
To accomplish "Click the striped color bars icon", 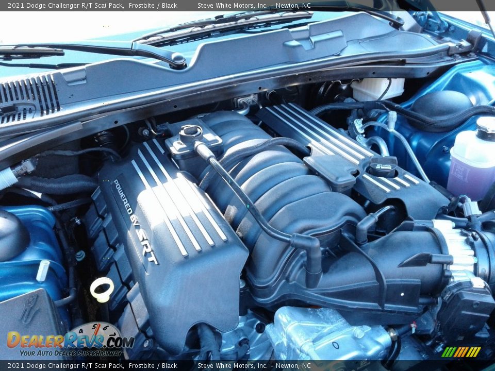I will pos(461,352).
